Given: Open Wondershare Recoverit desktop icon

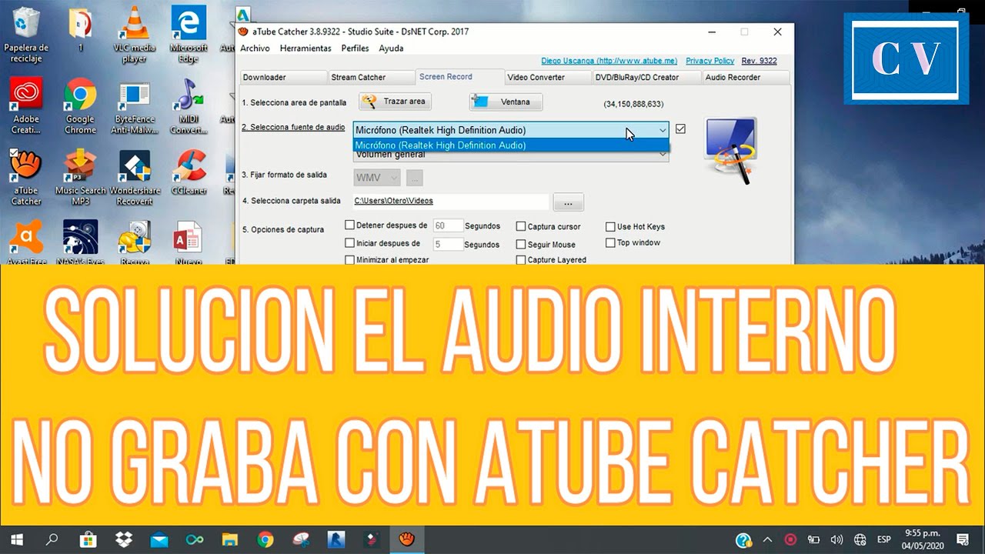Looking at the screenshot, I should (x=135, y=178).
